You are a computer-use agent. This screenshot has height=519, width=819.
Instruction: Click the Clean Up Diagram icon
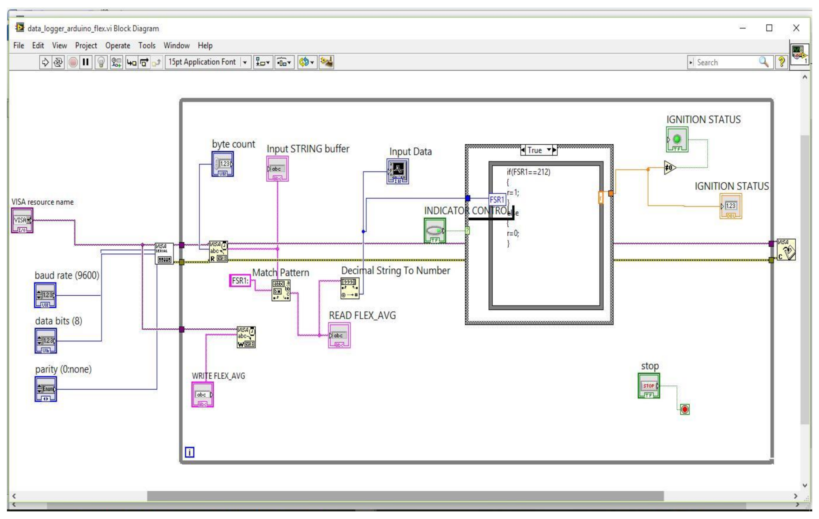(326, 62)
